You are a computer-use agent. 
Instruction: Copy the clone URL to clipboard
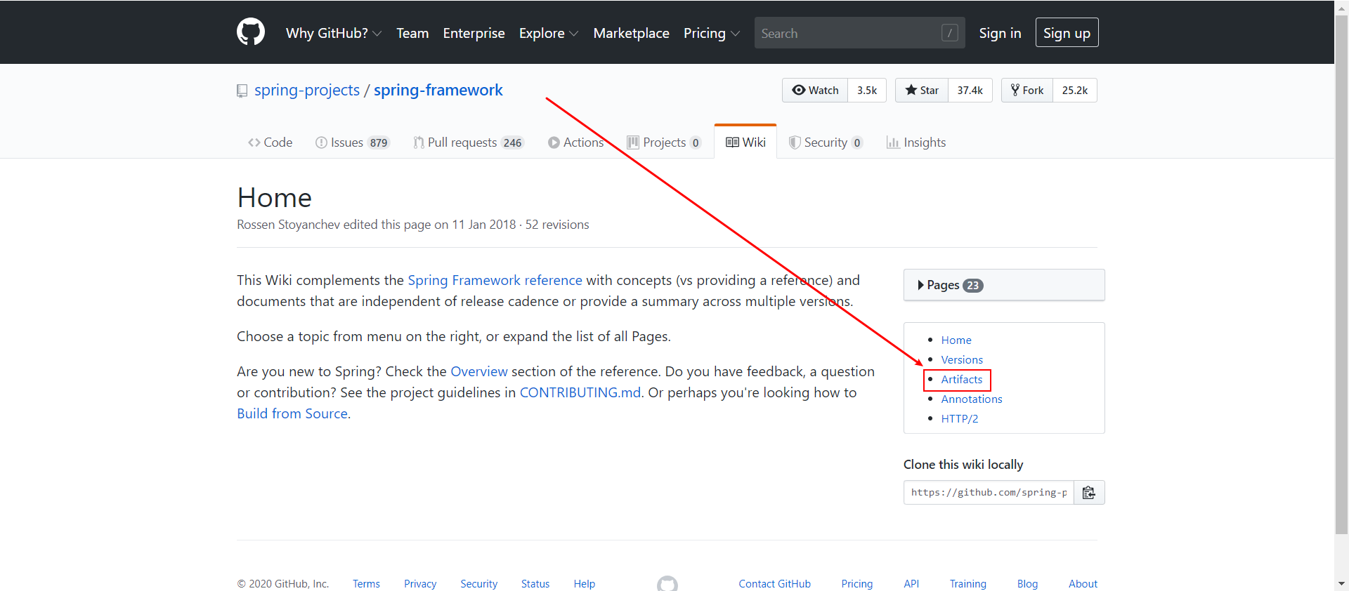point(1089,492)
